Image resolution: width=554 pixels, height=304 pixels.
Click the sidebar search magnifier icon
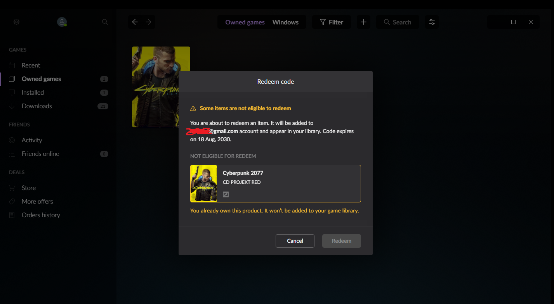105,22
